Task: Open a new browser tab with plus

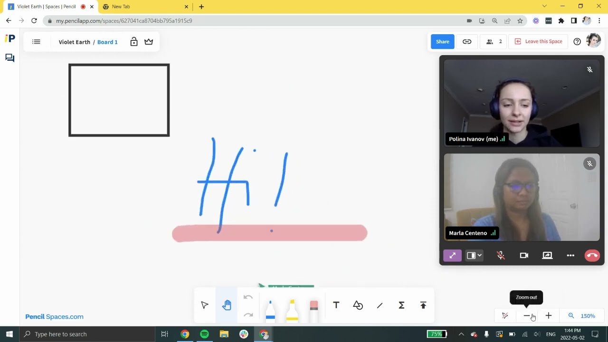Action: 201,7
